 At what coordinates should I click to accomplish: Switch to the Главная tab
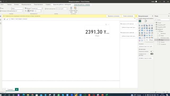tap(9, 5)
